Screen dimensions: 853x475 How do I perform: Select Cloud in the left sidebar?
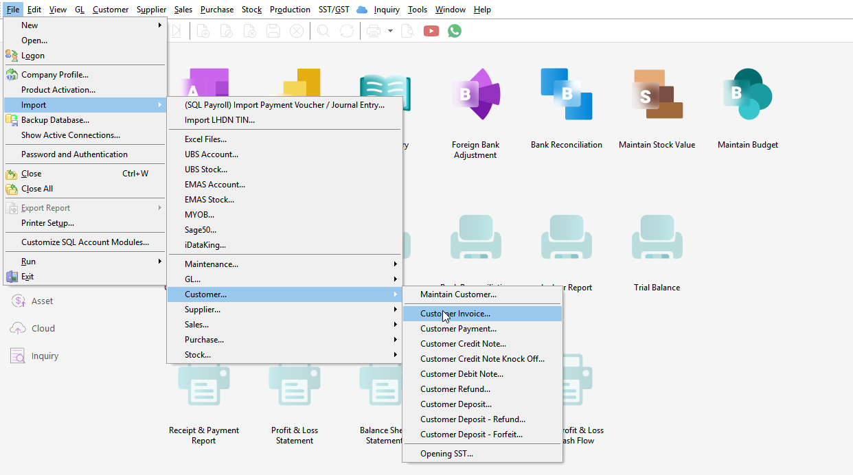pos(43,329)
